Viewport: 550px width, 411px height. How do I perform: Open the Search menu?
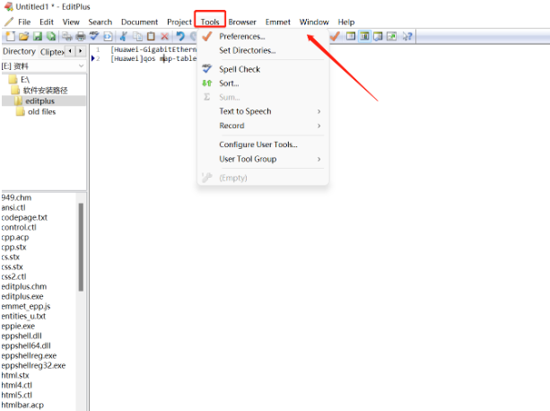point(100,22)
